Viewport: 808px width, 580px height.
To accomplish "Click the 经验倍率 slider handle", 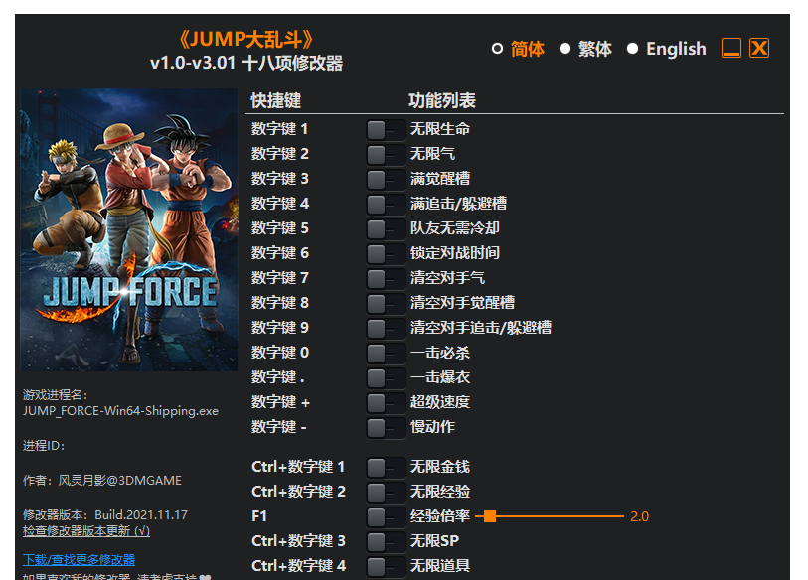I will 490,516.
